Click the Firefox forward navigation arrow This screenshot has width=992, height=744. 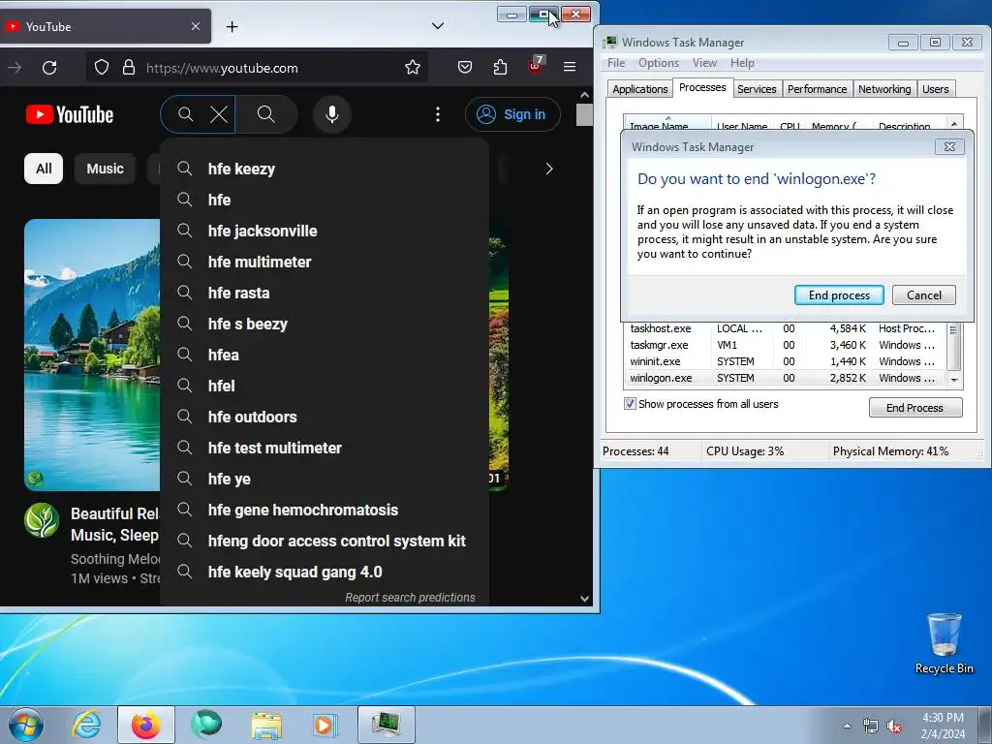[14, 68]
